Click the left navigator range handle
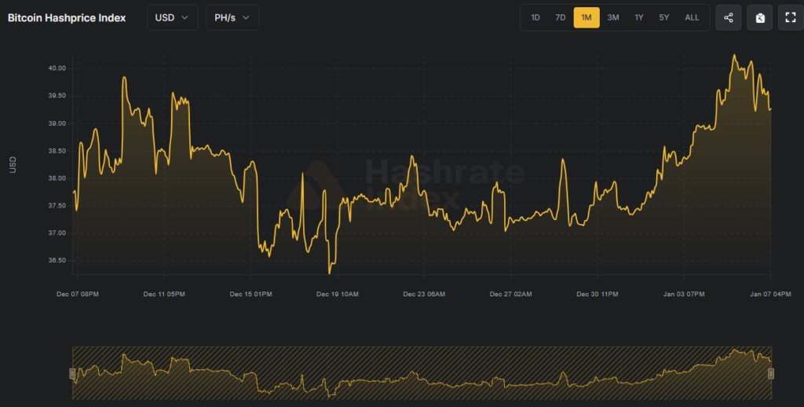This screenshot has height=407, width=804. [x=72, y=373]
